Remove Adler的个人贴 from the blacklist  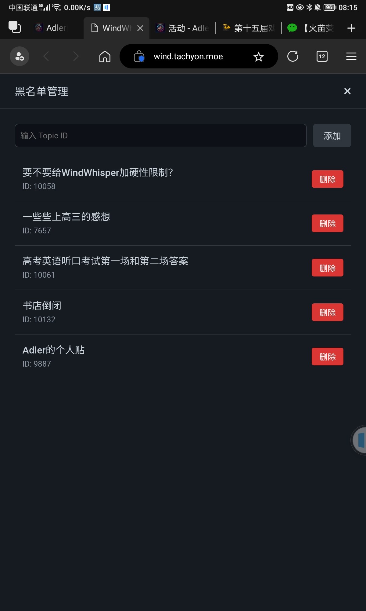tap(327, 357)
